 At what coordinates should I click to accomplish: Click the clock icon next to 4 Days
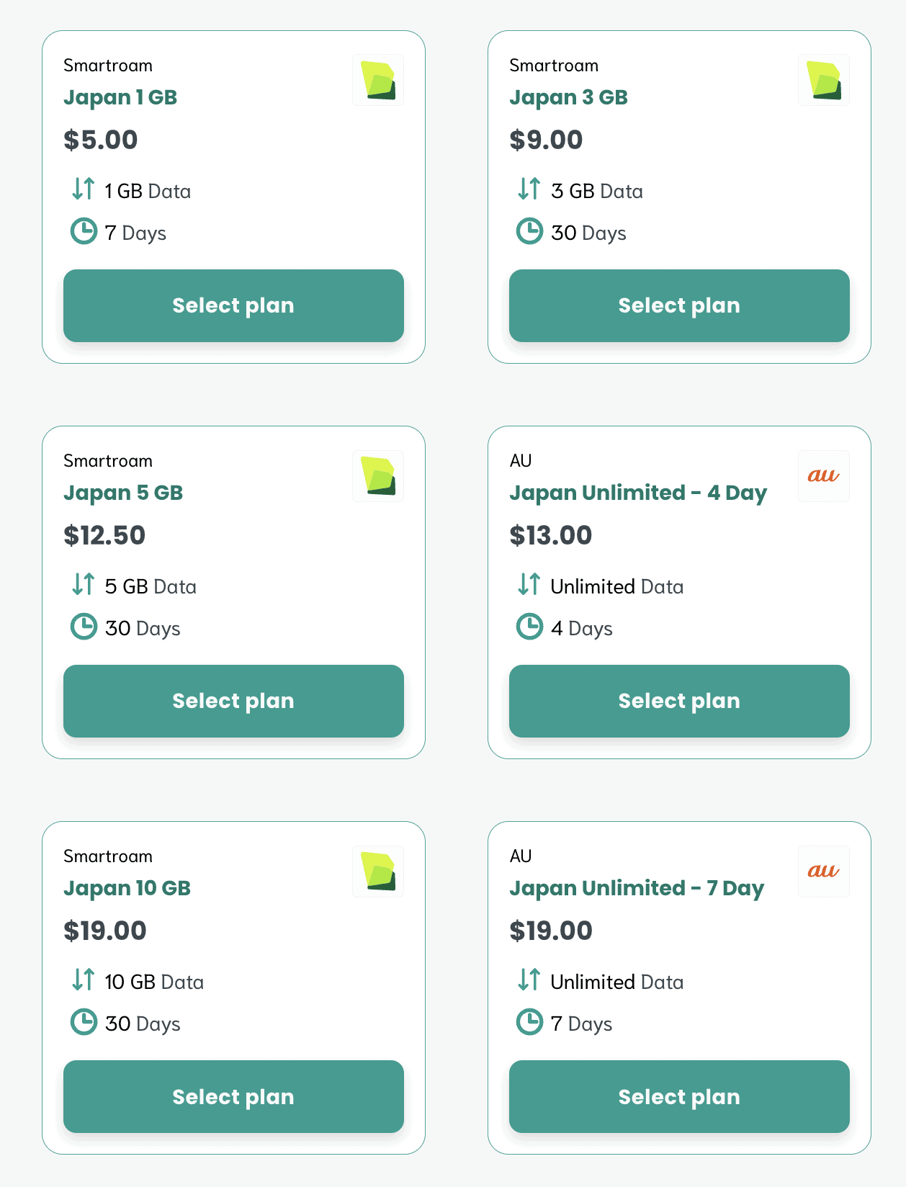529,627
